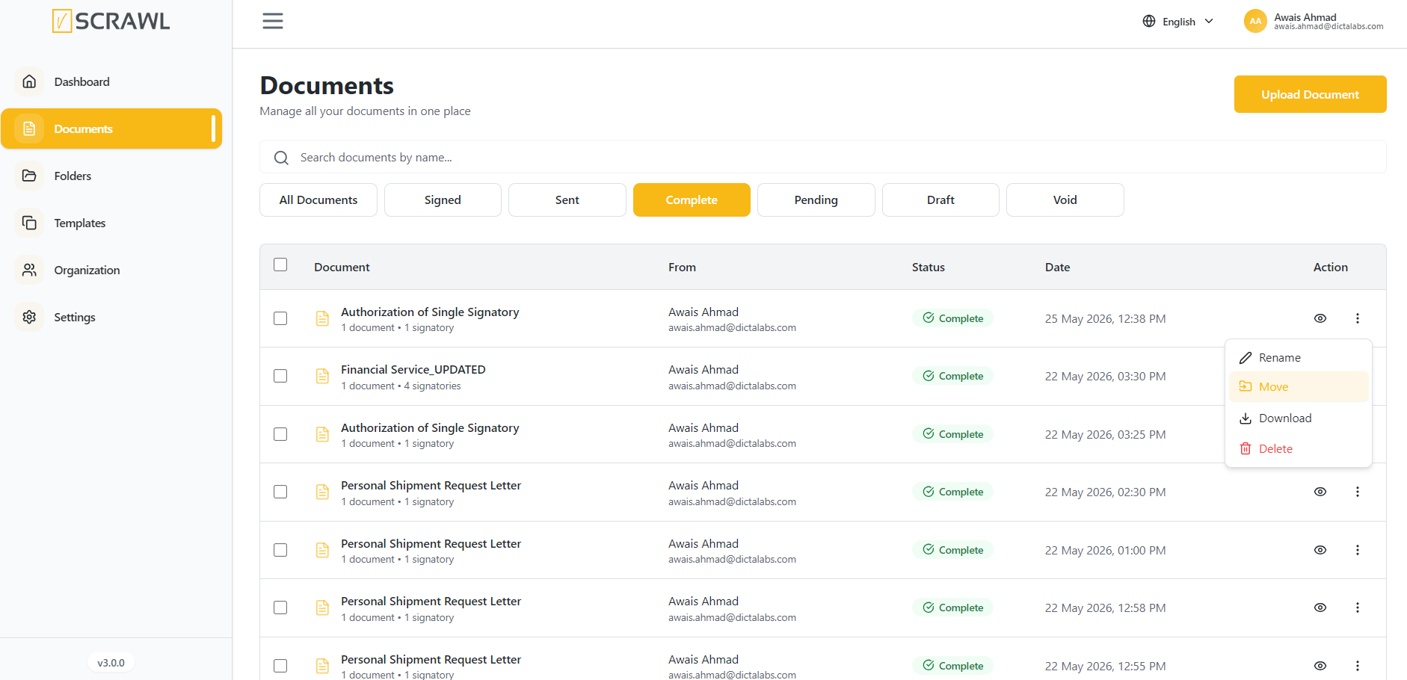Click the Status column header
Image resolution: width=1407 pixels, height=680 pixels.
pos(929,268)
